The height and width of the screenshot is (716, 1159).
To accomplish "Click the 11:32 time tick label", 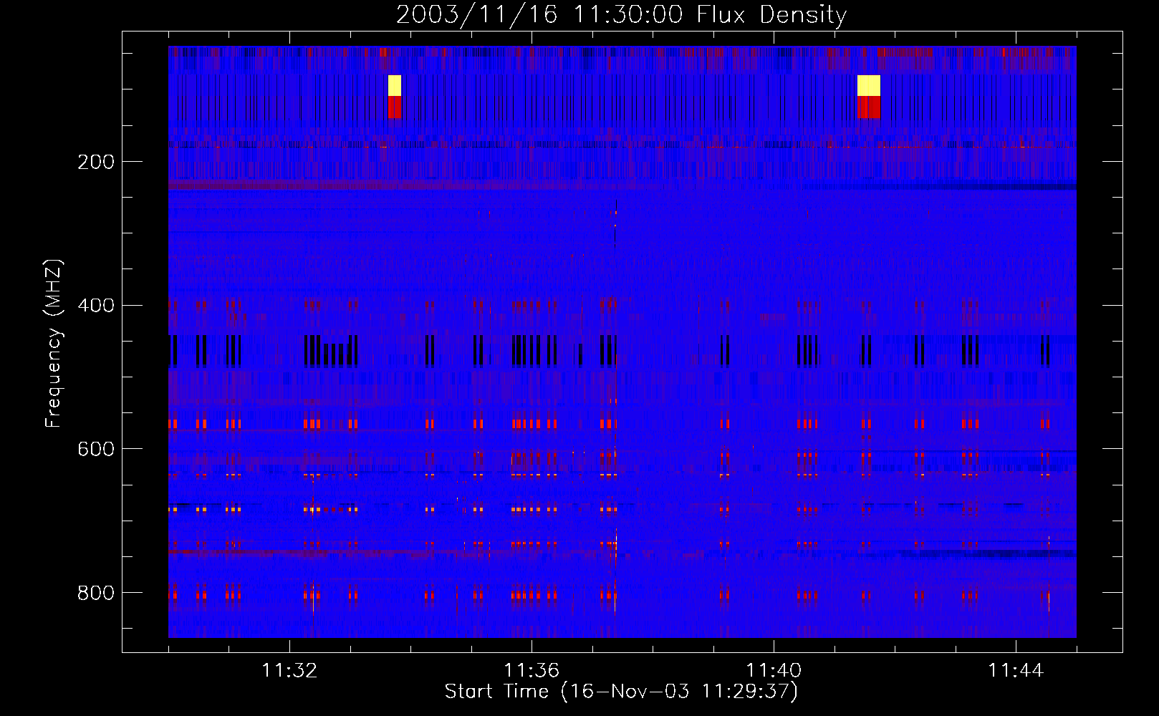I will point(289,671).
